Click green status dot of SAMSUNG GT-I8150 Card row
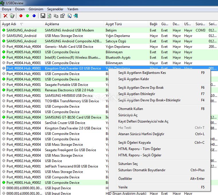This screenshot has height=195, width=218. coord(4,117)
